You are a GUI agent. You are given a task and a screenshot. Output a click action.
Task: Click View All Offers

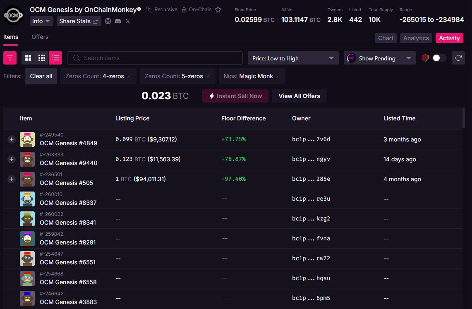pos(299,96)
